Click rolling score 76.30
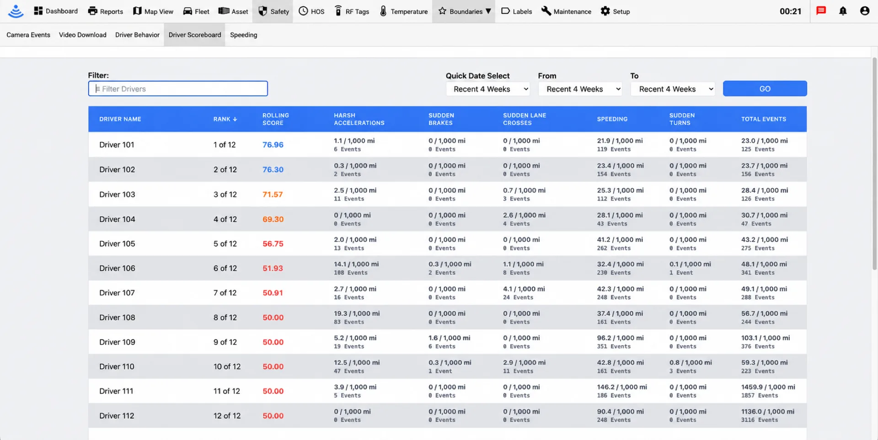The image size is (878, 440). tap(273, 169)
